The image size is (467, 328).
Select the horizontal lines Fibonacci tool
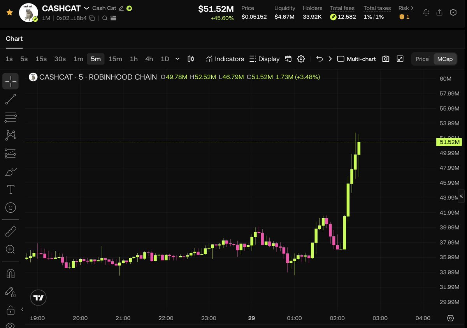11,117
